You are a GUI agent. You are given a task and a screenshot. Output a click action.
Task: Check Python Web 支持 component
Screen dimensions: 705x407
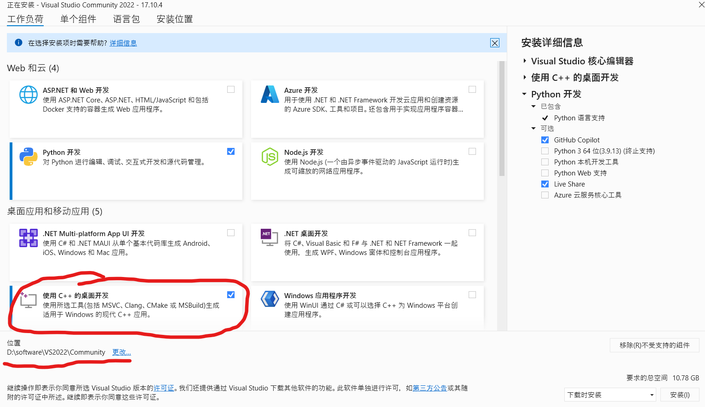pos(545,173)
